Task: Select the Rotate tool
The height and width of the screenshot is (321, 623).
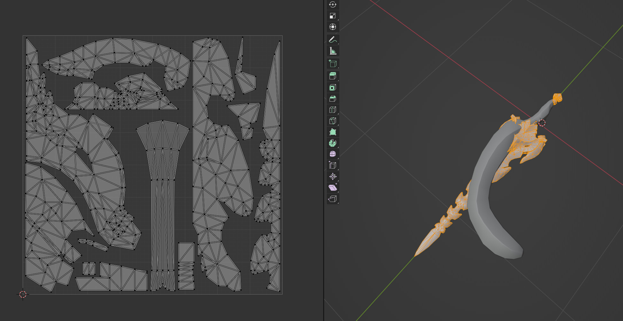Action: (x=332, y=4)
